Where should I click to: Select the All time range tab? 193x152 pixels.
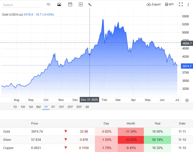coord(87,107)
